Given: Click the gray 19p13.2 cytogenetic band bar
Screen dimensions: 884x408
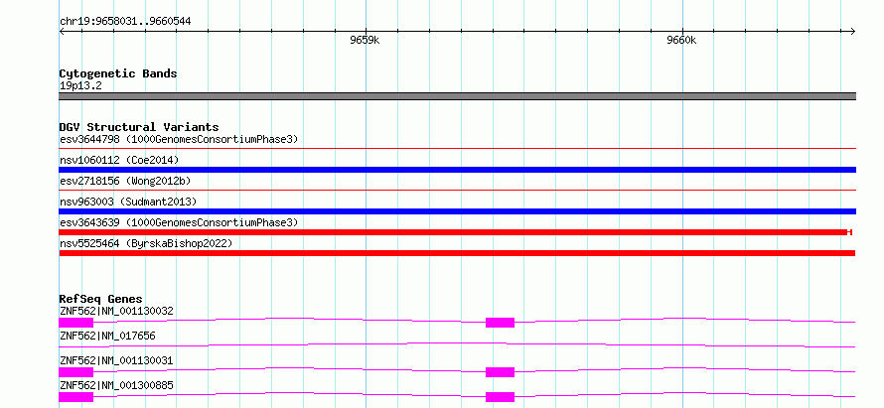Looking at the screenshot, I should (457, 96).
